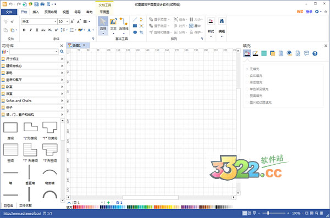Image resolution: width=330 pixels, height=218 pixels.
Task: Click the Redo arrow
Action: [19, 4]
